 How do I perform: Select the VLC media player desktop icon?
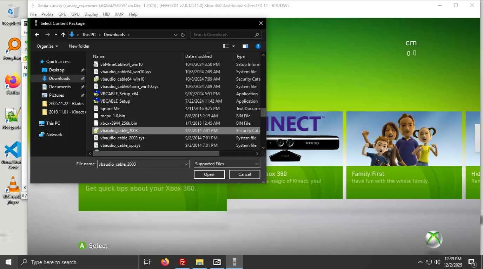[13, 190]
